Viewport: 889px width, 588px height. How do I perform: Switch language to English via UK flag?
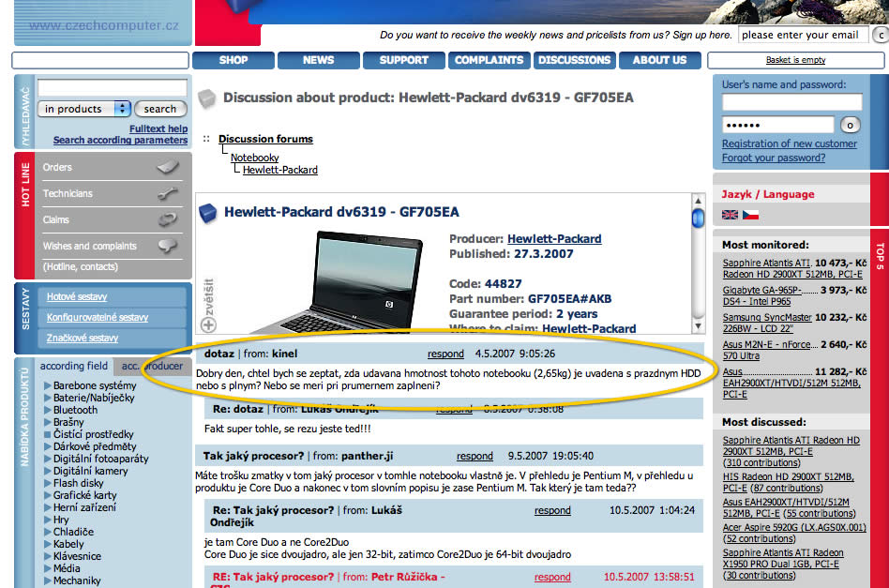coord(730,215)
